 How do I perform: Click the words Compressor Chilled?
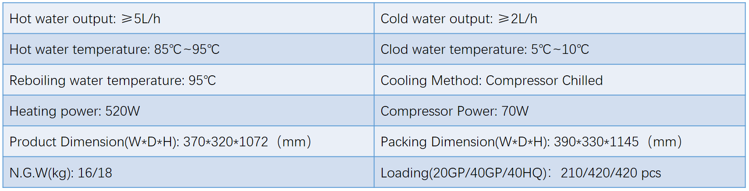544,81
